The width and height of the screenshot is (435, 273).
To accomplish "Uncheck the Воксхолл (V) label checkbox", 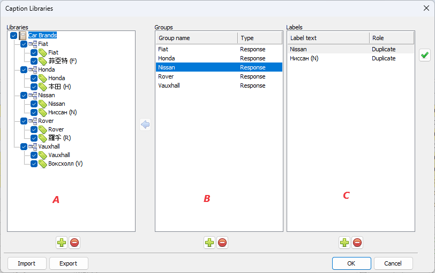I will coord(34,163).
